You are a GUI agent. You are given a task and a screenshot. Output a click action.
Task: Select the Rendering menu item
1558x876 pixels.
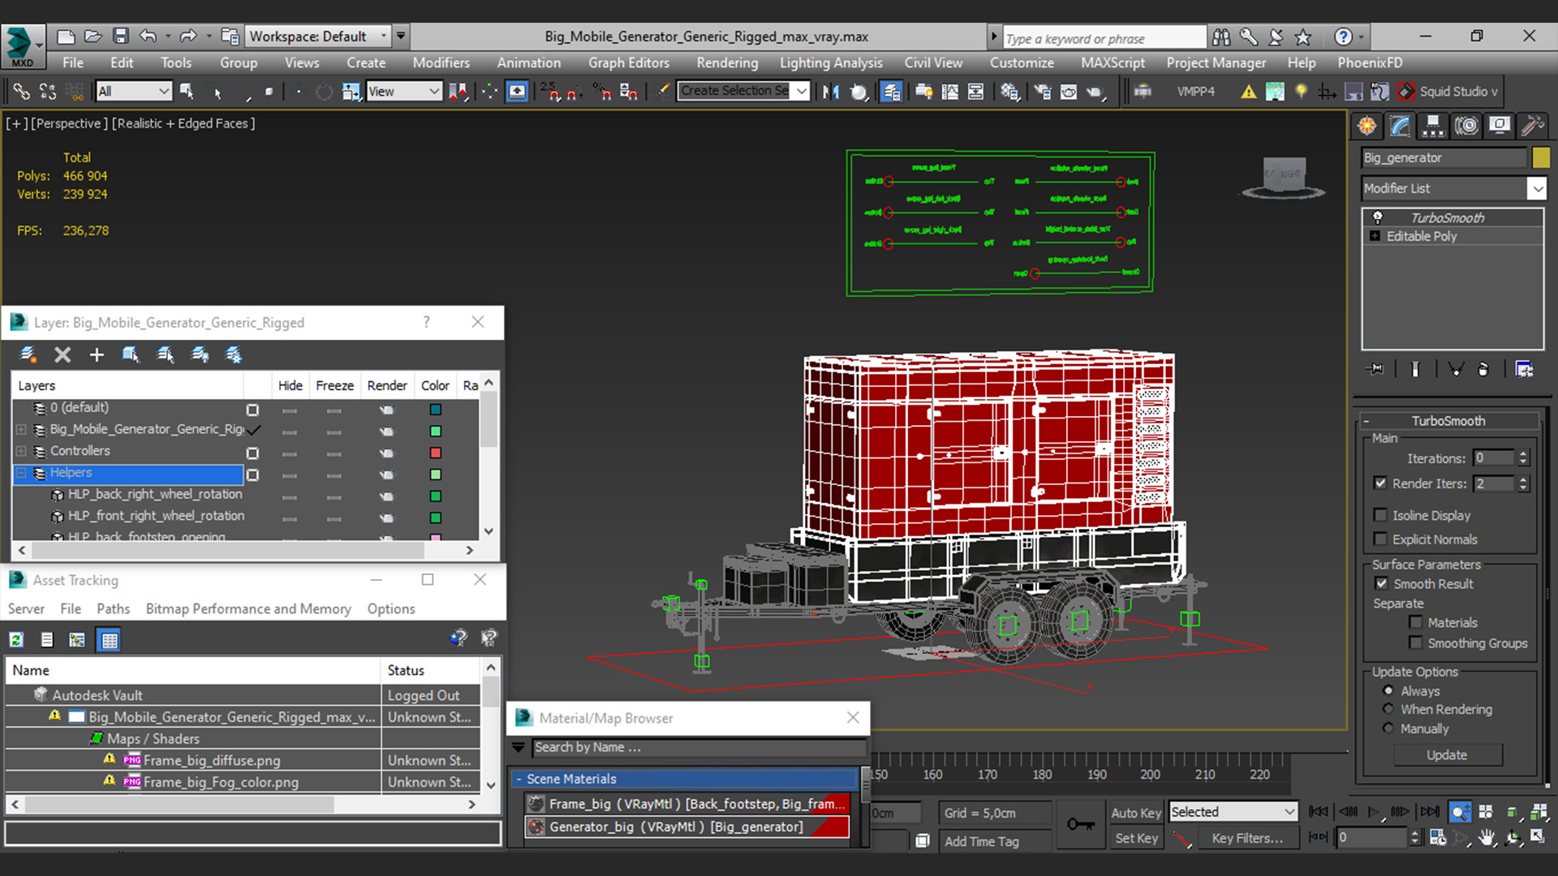click(x=726, y=62)
